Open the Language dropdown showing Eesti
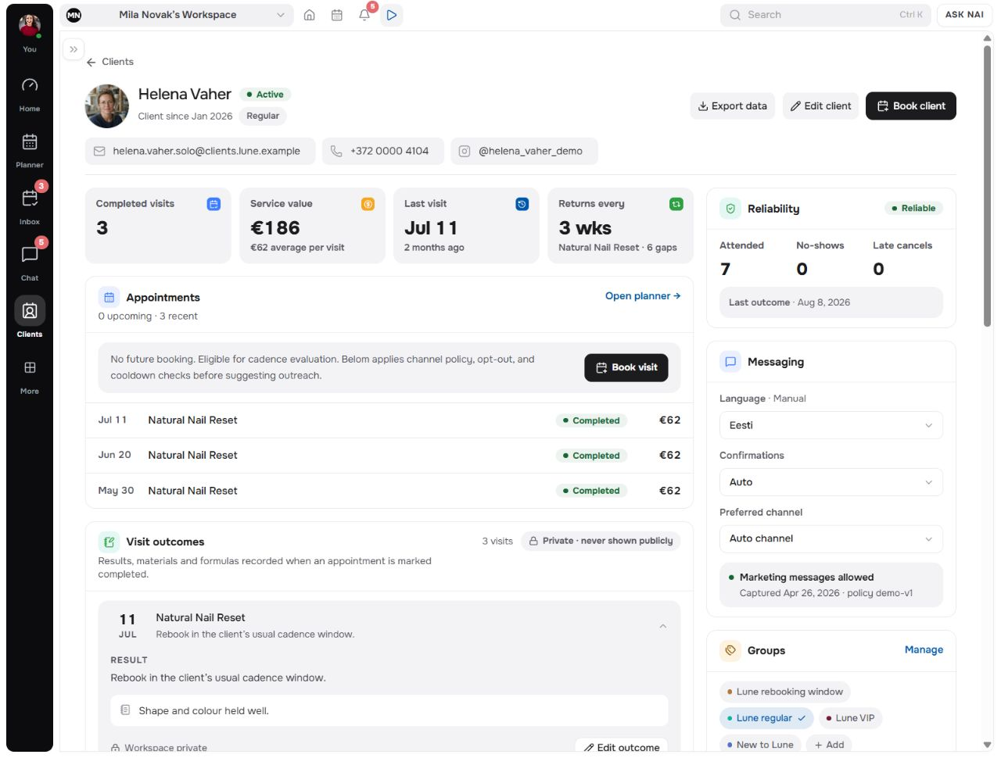 (831, 425)
